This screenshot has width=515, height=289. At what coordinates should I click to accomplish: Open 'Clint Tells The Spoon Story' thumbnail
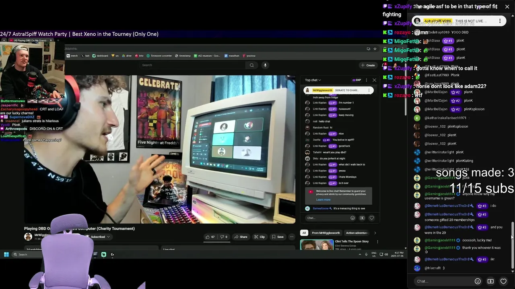317,244
